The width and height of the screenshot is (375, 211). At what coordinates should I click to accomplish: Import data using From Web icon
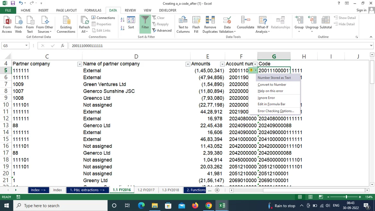18,24
